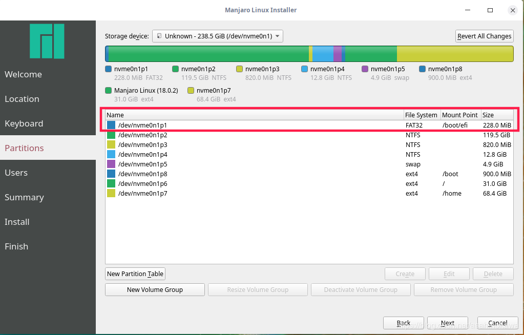The width and height of the screenshot is (524, 335).
Task: Click the /dev/nvme0n1p6 row color icon
Action: (x=111, y=183)
